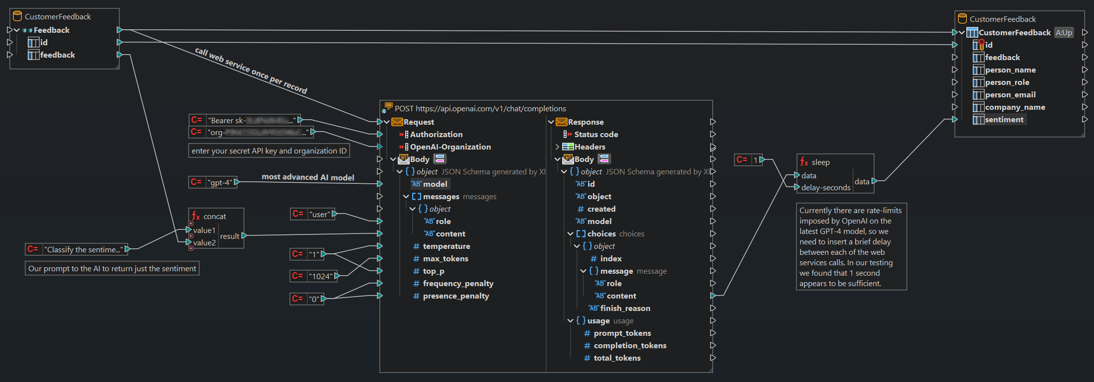Click the Response envelope icon
Viewport: 1094px width, 382px height.
(561, 122)
